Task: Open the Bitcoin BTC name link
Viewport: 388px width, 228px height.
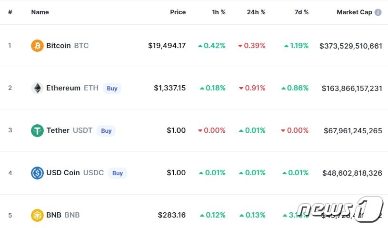Action: (x=67, y=46)
